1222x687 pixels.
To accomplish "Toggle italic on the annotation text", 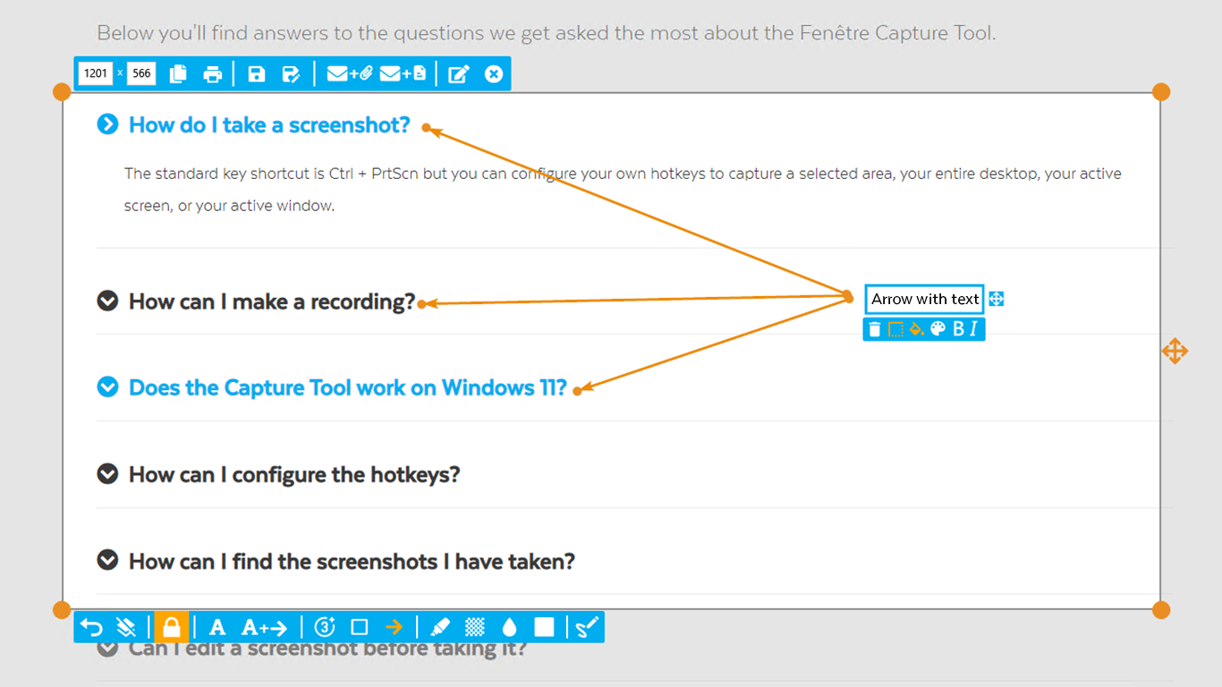I will tap(974, 329).
